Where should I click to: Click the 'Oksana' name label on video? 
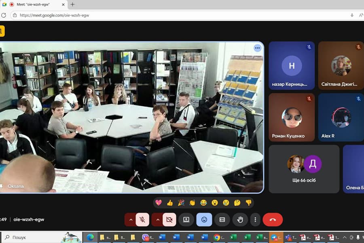(x=15, y=186)
